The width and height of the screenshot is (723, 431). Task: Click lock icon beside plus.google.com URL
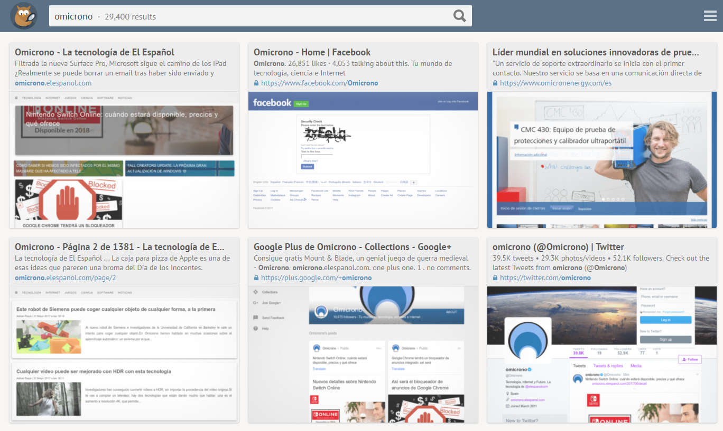256,277
